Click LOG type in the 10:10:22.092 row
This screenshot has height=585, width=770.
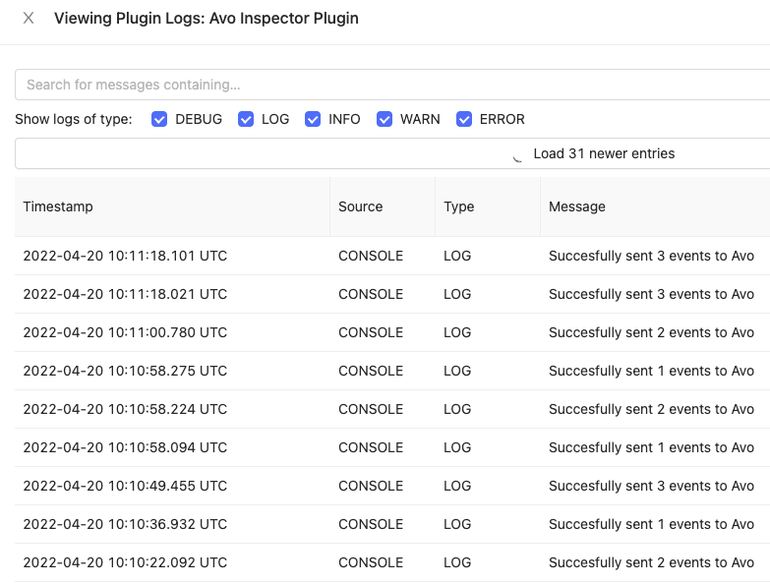point(457,562)
